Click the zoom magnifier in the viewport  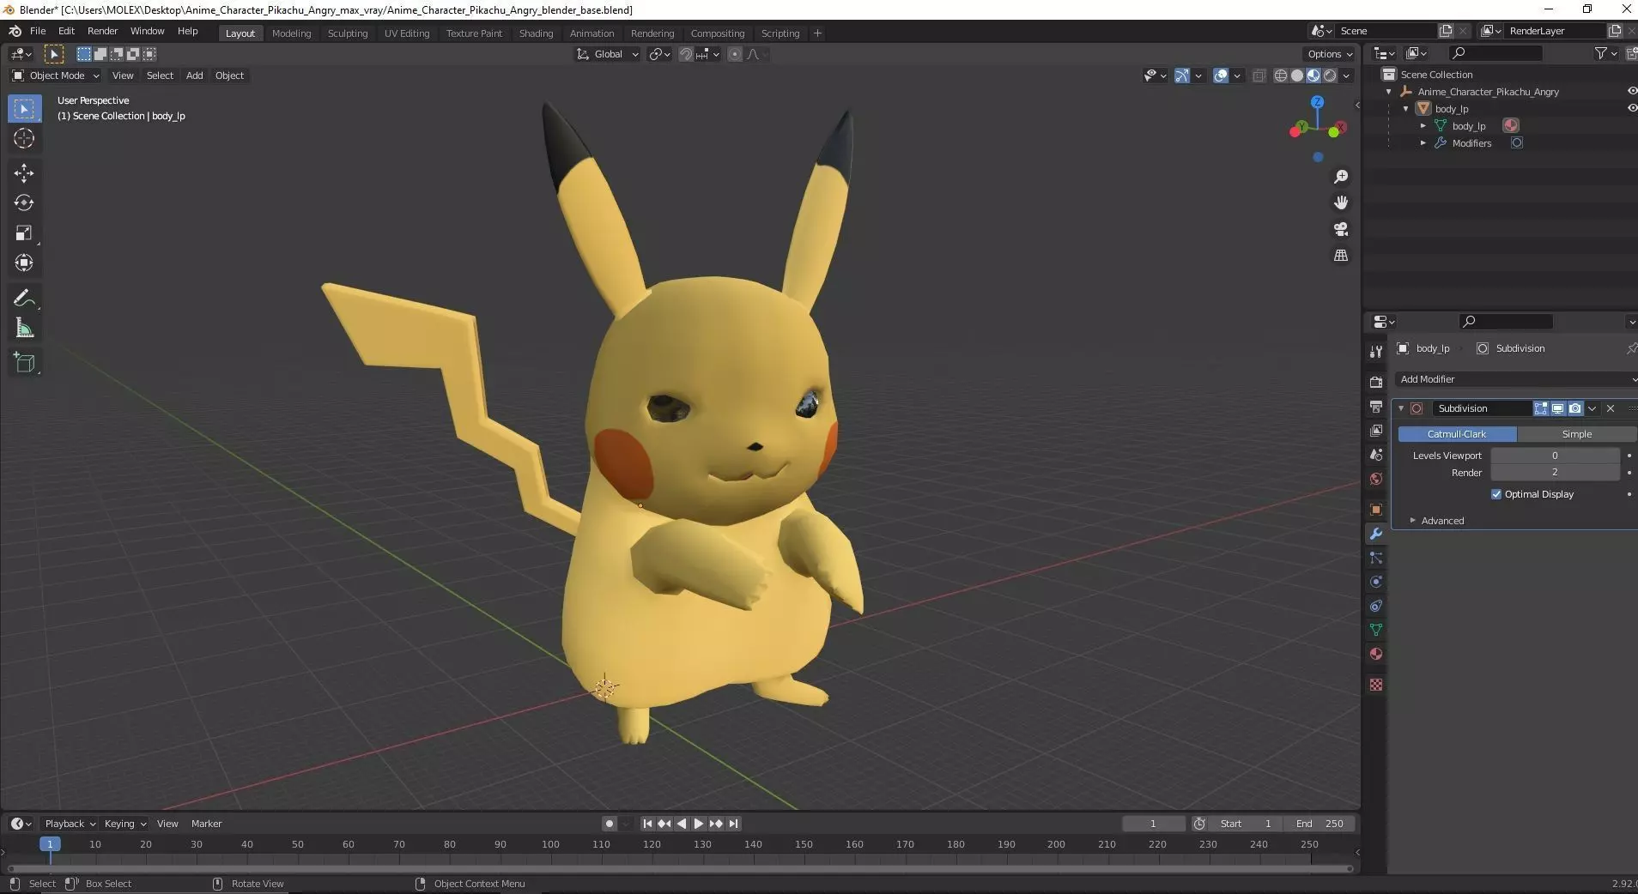pyautogui.click(x=1341, y=177)
